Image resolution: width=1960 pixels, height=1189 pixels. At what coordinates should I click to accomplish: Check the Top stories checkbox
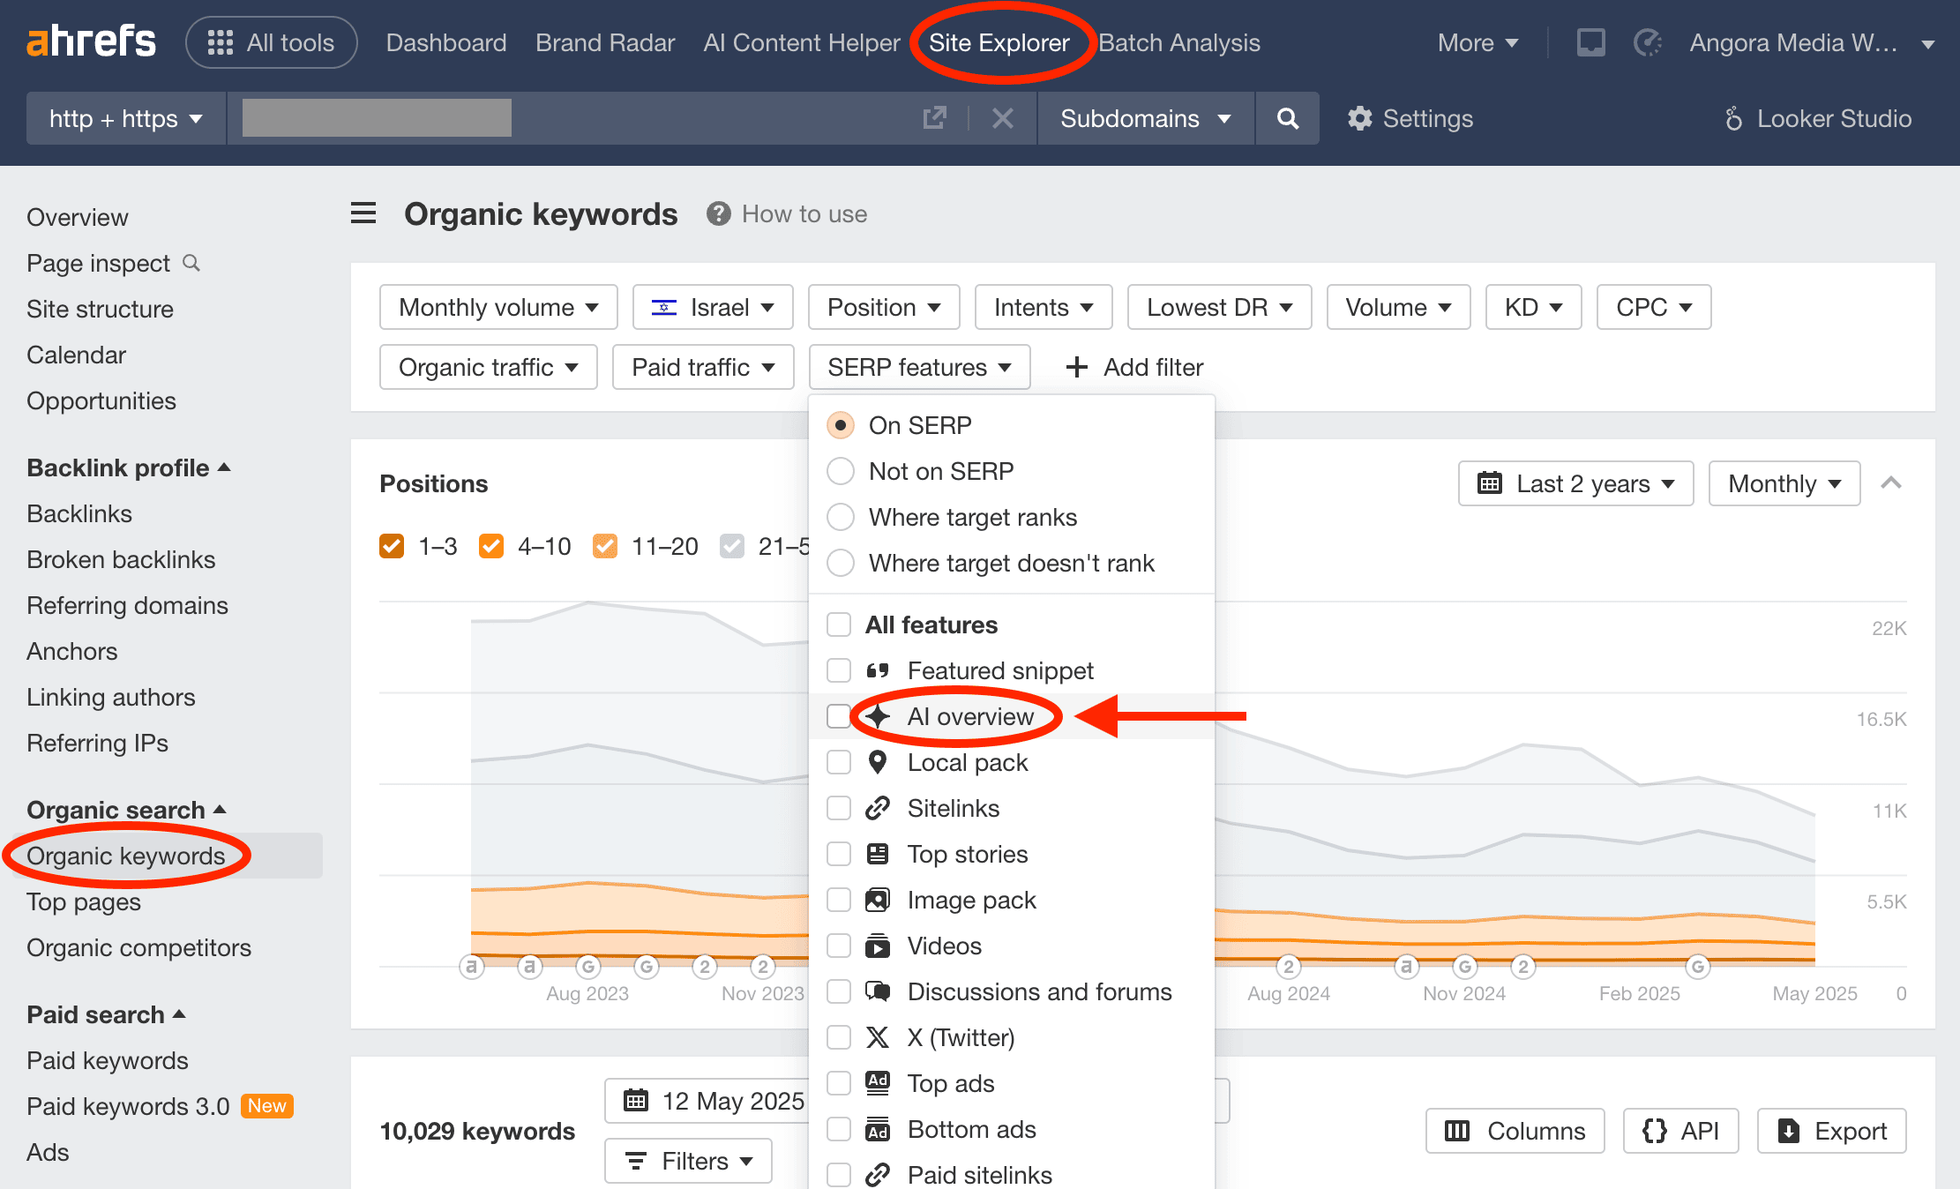coord(839,854)
